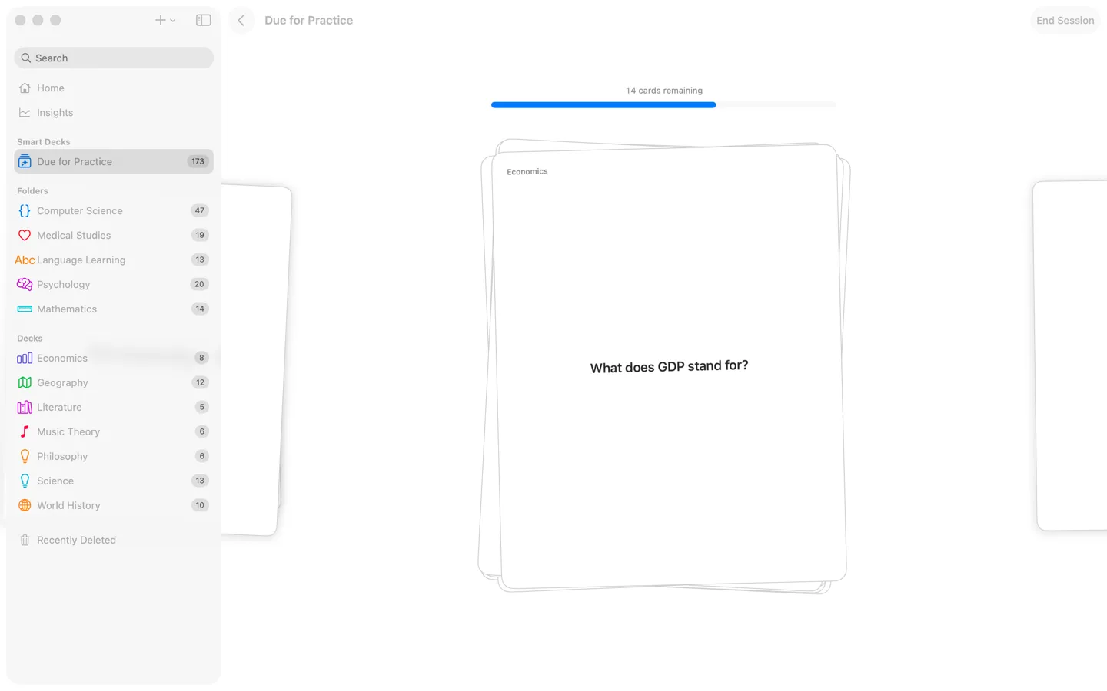Viewport: 1107px width, 691px height.
Task: Click the Mathematics ruler icon
Action: point(25,309)
